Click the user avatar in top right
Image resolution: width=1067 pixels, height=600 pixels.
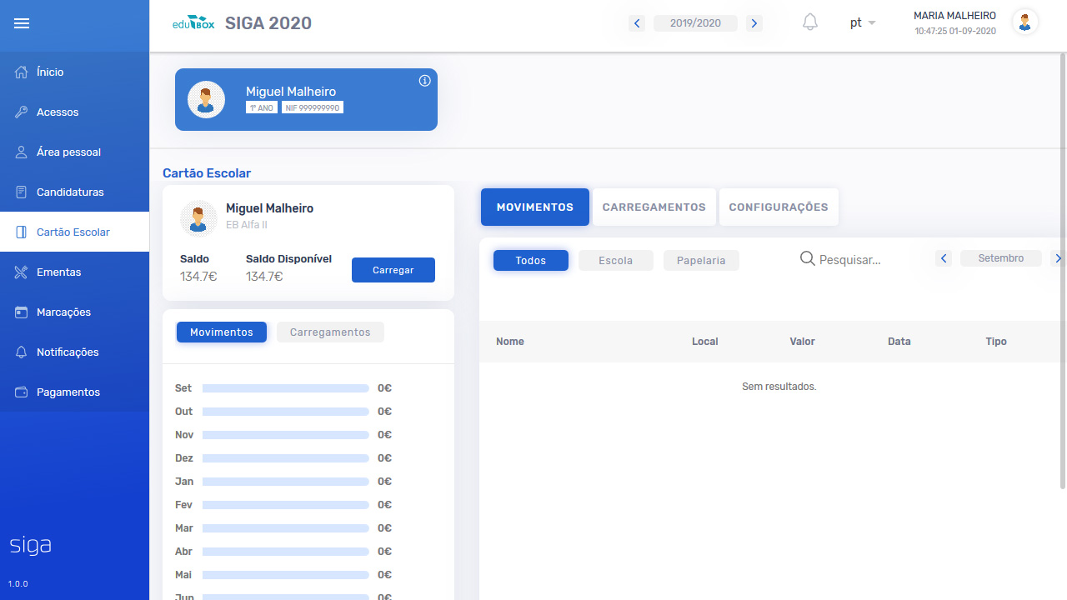pos(1024,22)
